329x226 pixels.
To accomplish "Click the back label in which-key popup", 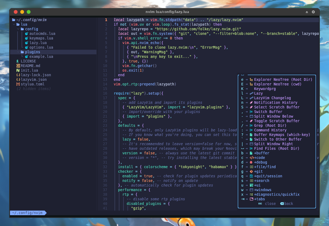I will click(289, 204).
